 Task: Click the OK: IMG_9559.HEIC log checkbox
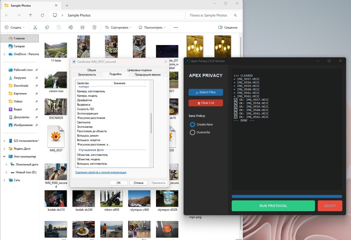(236, 106)
